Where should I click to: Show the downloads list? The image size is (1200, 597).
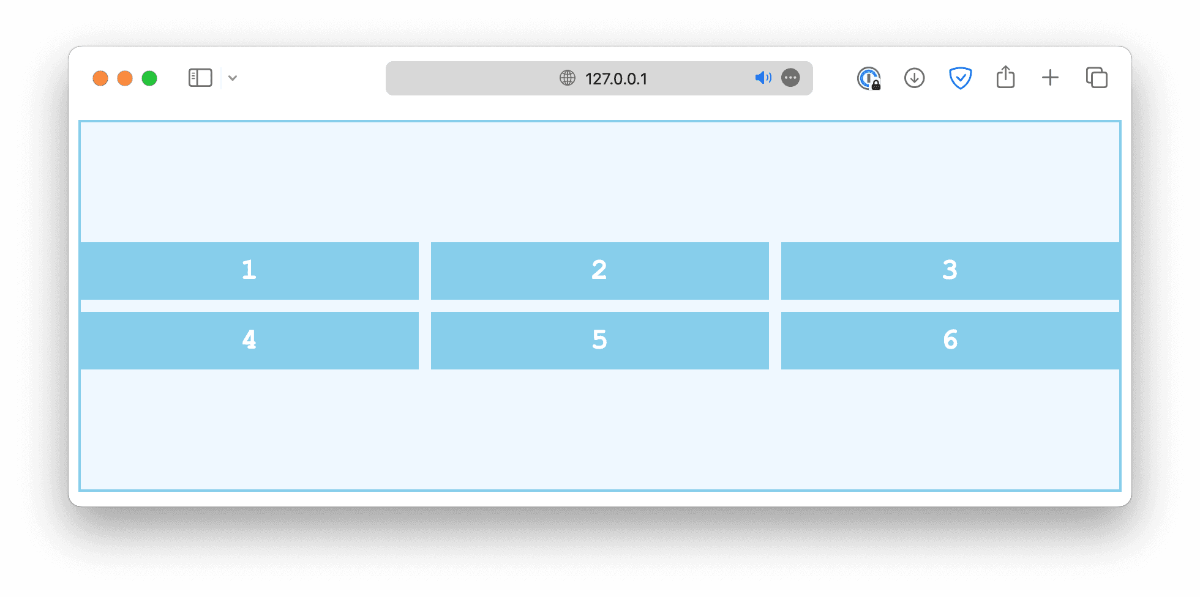[914, 78]
